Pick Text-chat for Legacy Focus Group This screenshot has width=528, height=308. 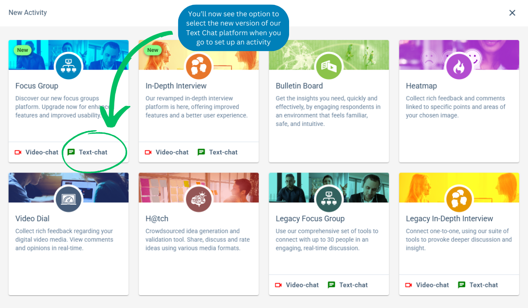pyautogui.click(x=348, y=285)
